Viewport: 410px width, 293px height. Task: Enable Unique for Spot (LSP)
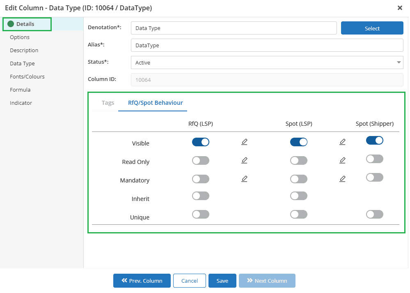(x=299, y=215)
